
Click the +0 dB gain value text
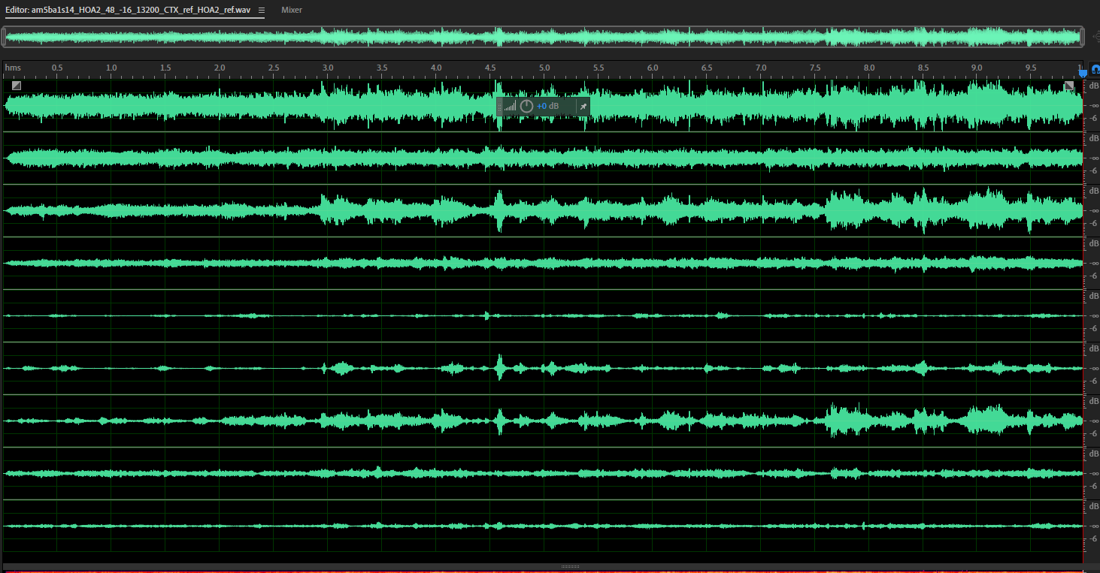548,107
